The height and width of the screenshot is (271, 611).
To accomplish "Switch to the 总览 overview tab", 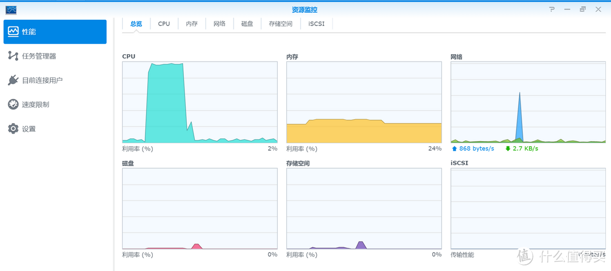I will click(x=136, y=24).
